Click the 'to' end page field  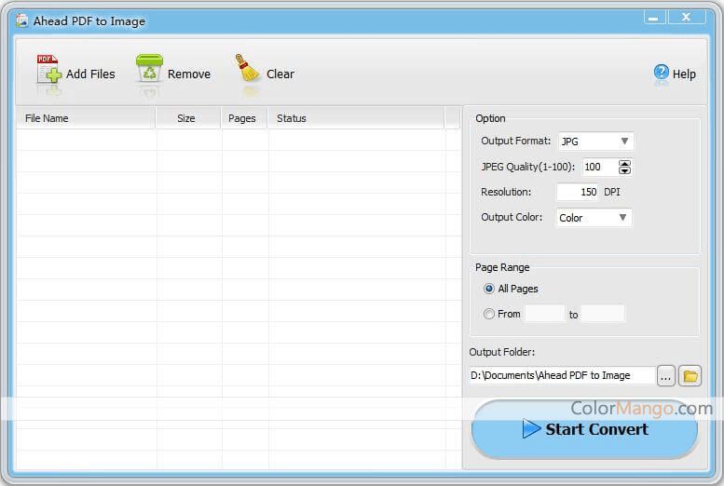point(603,314)
